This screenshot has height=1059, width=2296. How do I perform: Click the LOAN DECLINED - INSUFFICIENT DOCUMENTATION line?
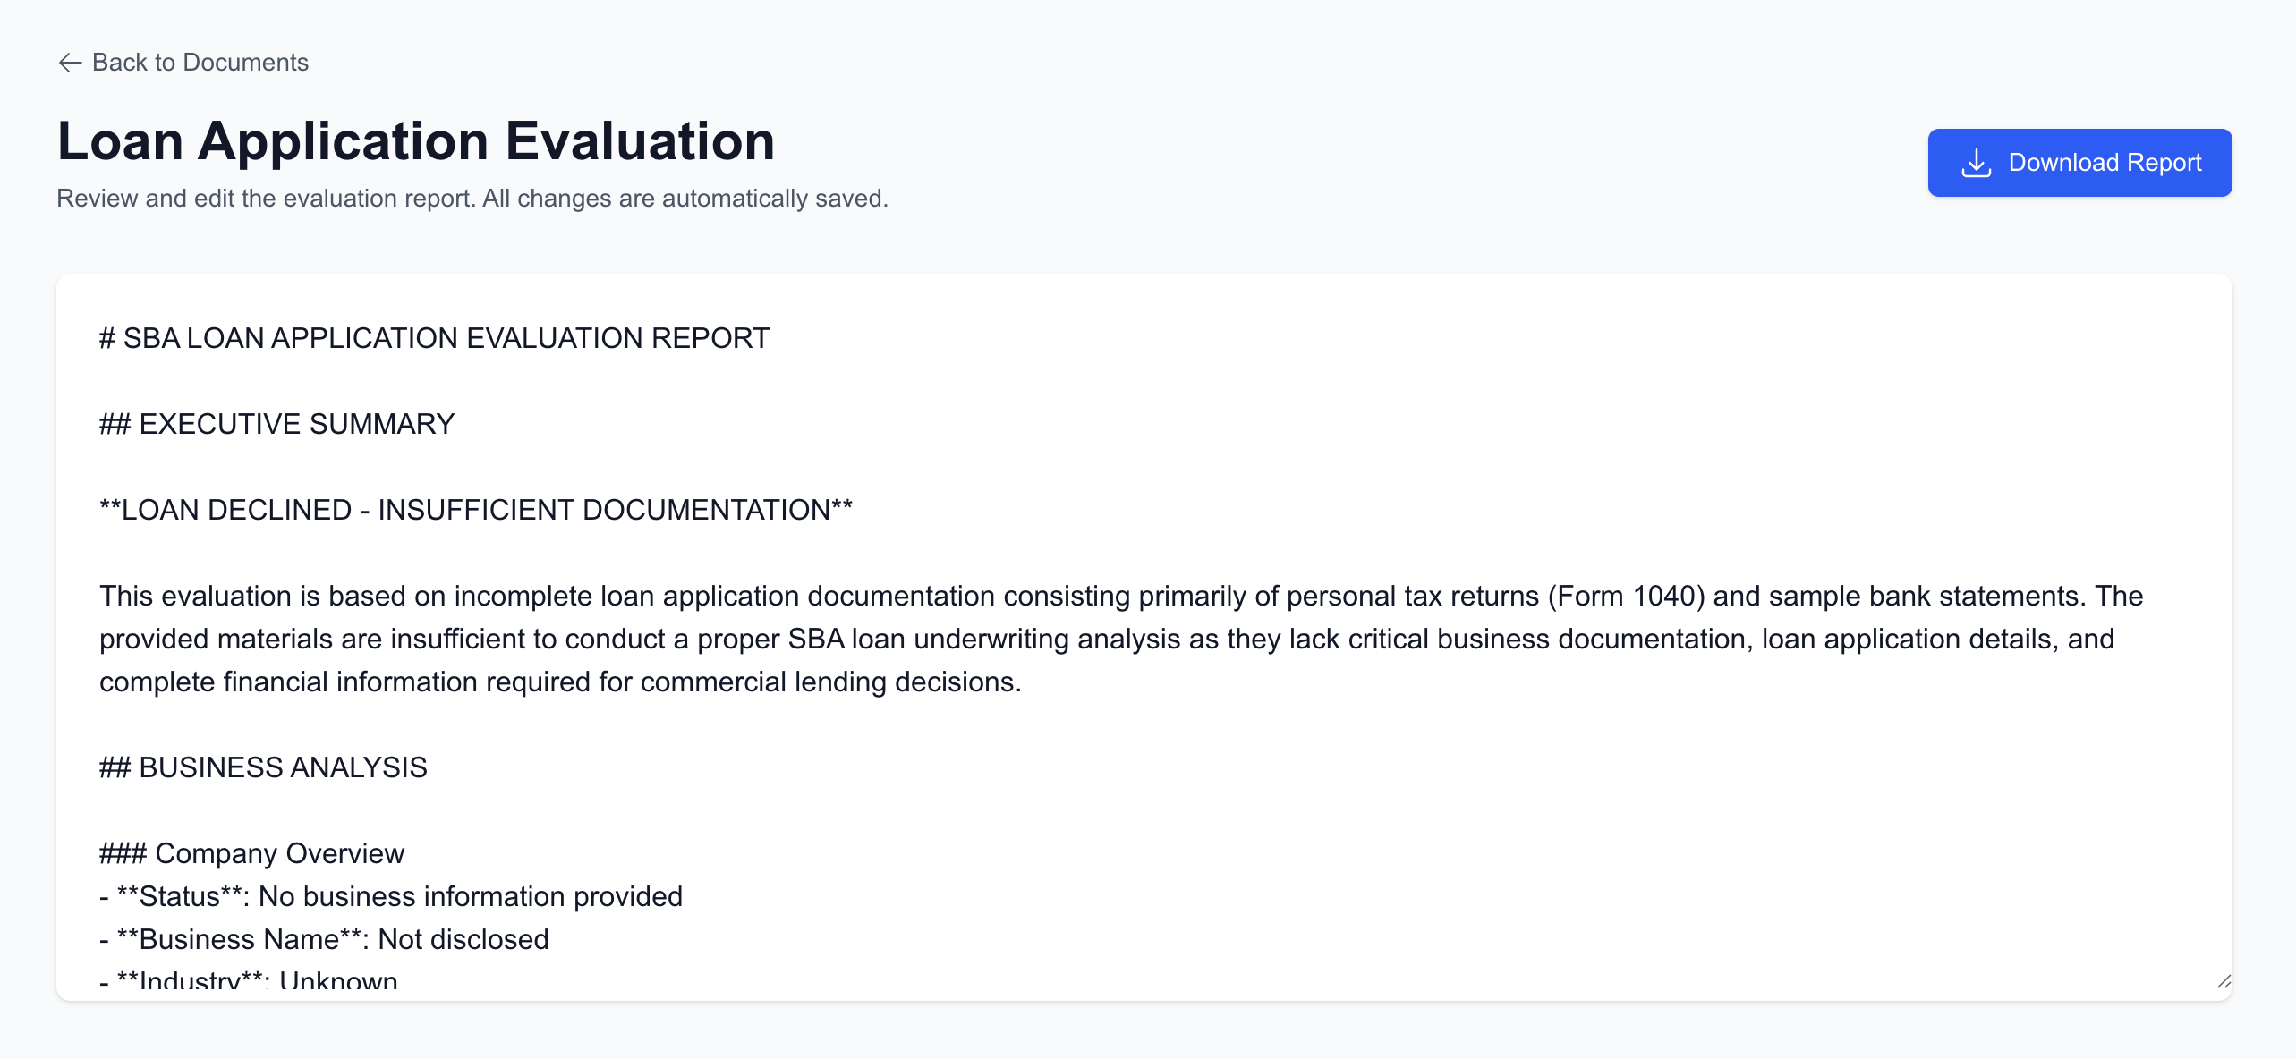coord(476,510)
